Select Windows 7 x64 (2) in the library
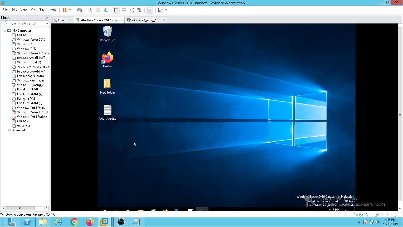The image size is (403, 227). pos(29,62)
